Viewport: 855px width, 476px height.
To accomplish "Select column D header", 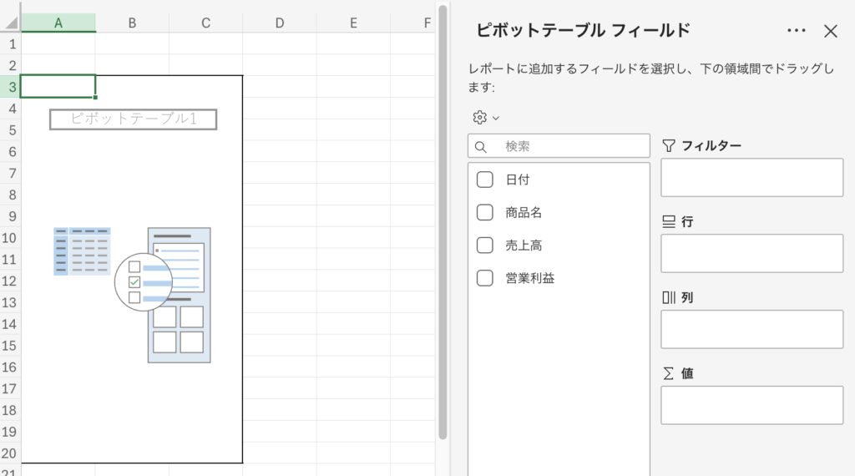I will [280, 23].
